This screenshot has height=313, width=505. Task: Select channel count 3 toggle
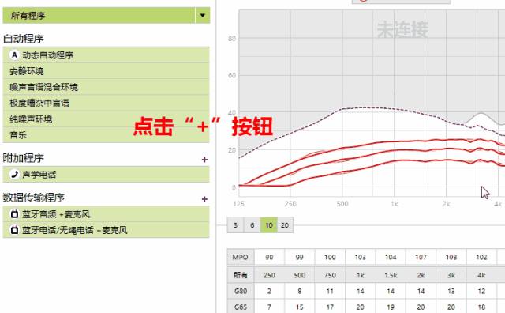coord(235,225)
